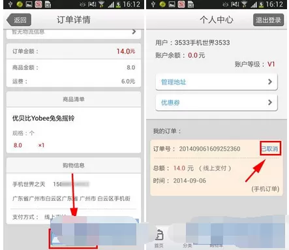This screenshot has height=250, width=289.
Task: Tap the 我的订单 heading
Action: (167, 131)
